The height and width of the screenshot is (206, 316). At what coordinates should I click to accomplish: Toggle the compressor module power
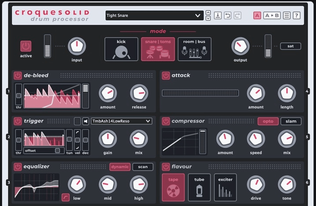point(166,121)
